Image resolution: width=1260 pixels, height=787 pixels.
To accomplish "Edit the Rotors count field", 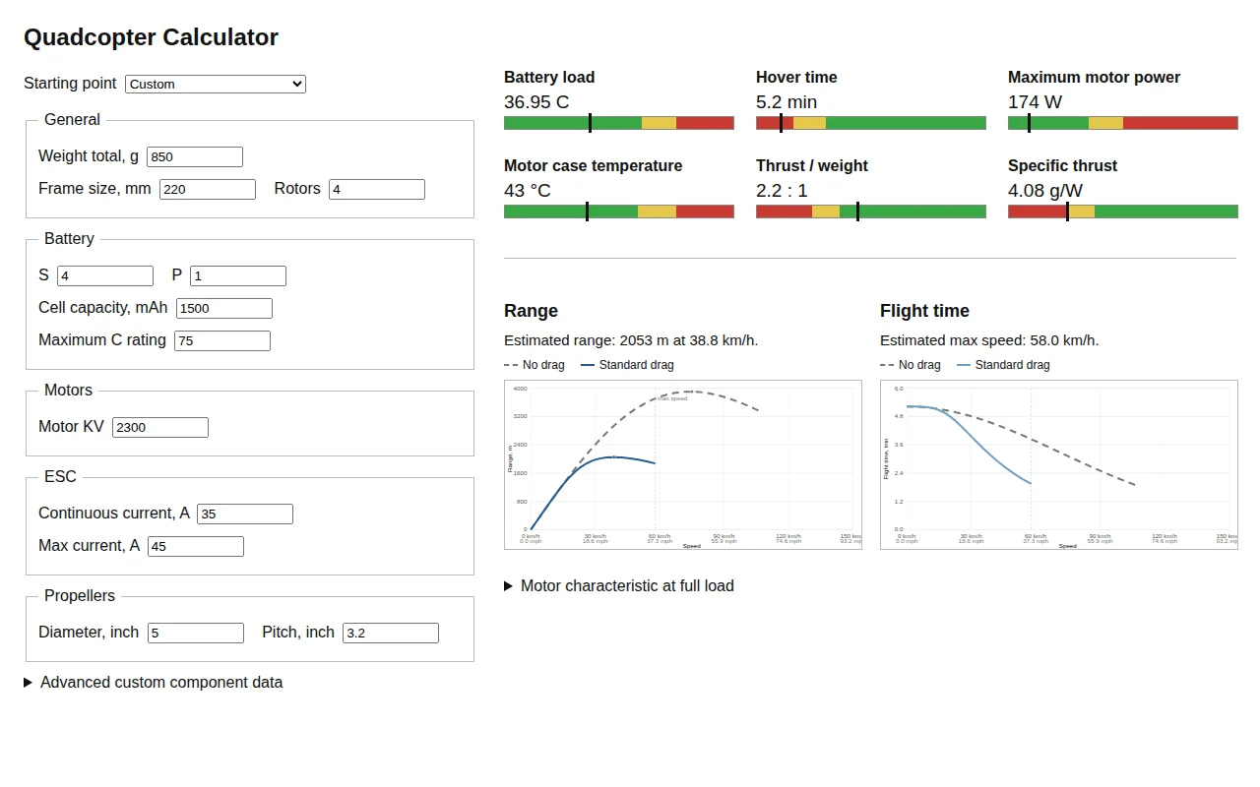I will click(377, 189).
